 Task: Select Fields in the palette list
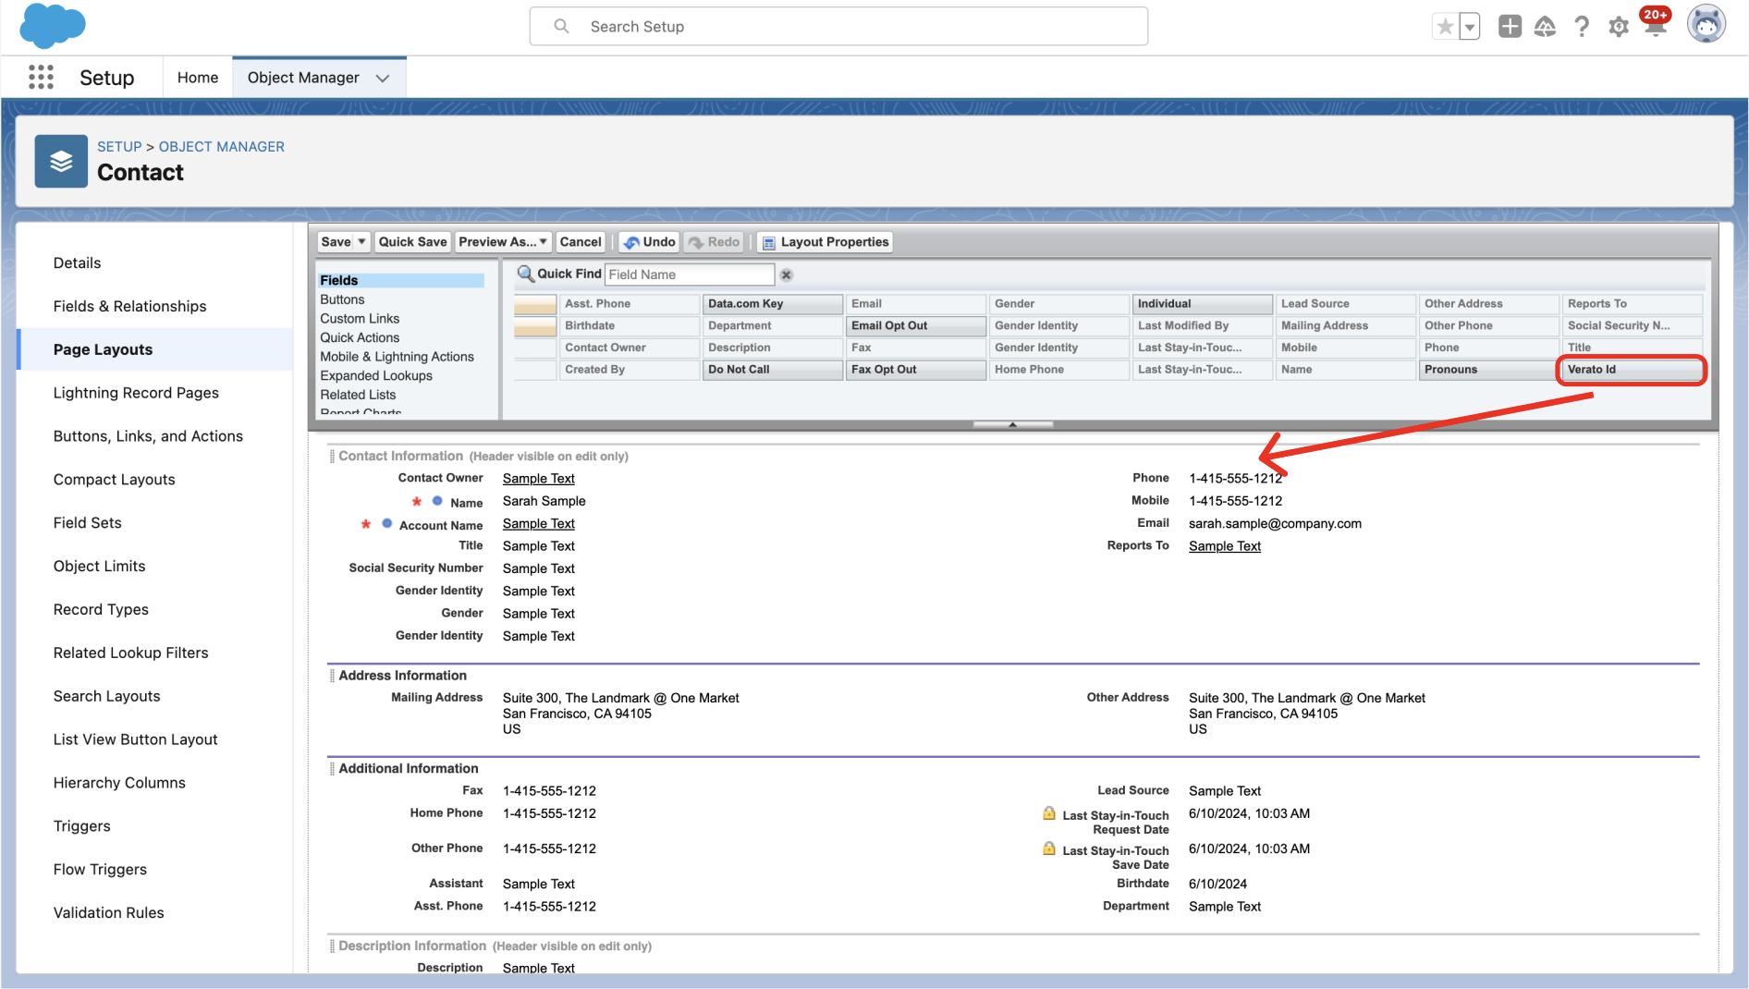pyautogui.click(x=400, y=280)
